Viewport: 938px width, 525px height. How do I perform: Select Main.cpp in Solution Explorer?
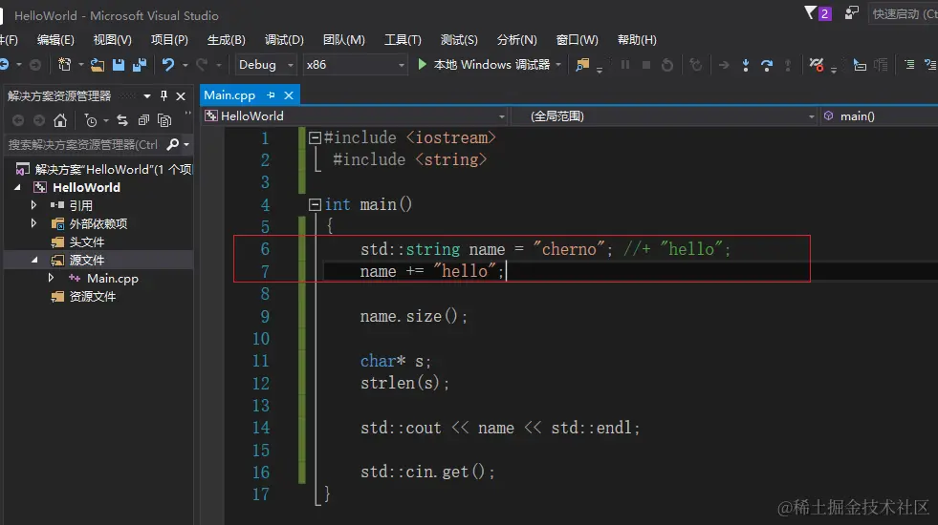[x=113, y=279]
